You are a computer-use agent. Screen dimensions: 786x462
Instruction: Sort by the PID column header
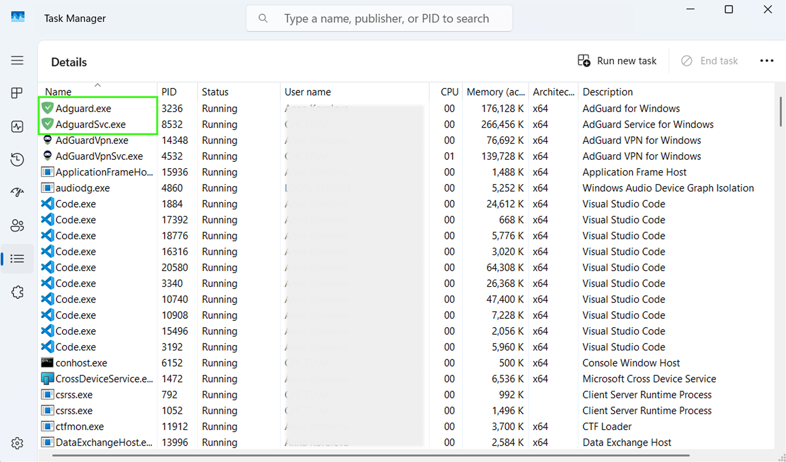tap(177, 92)
